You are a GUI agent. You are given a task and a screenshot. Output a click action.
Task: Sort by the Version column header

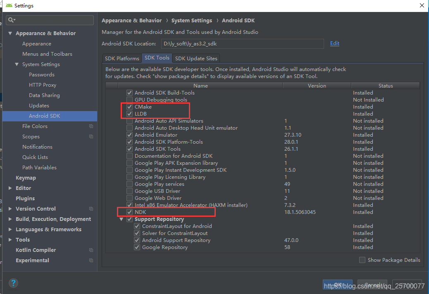tap(317, 85)
